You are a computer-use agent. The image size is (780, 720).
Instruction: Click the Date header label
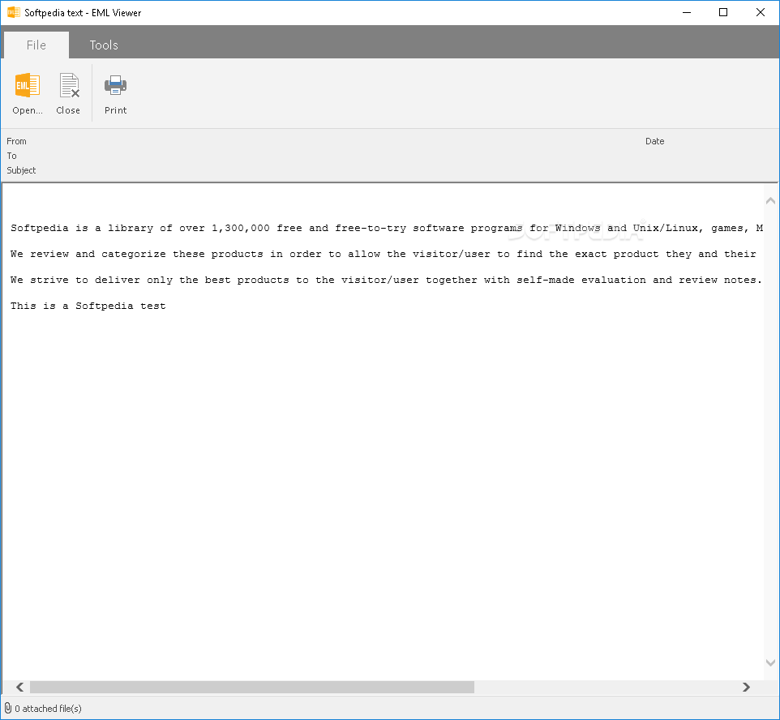click(654, 141)
